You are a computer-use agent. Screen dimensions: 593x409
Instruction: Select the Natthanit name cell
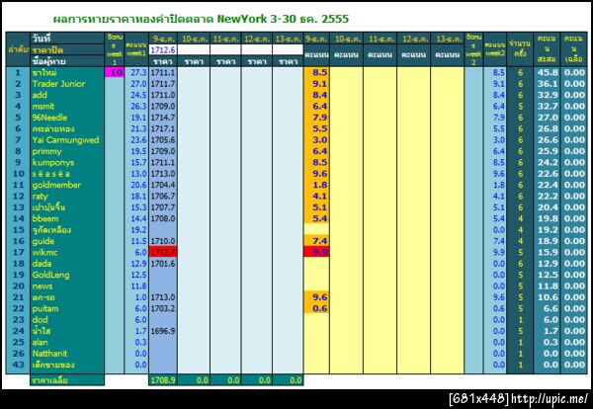pos(67,354)
